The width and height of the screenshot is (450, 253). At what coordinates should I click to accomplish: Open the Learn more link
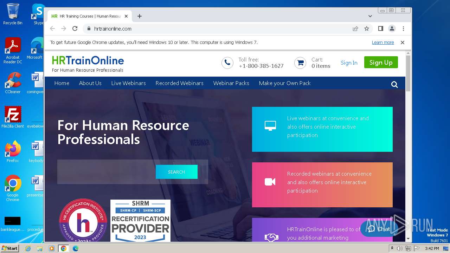point(383,43)
